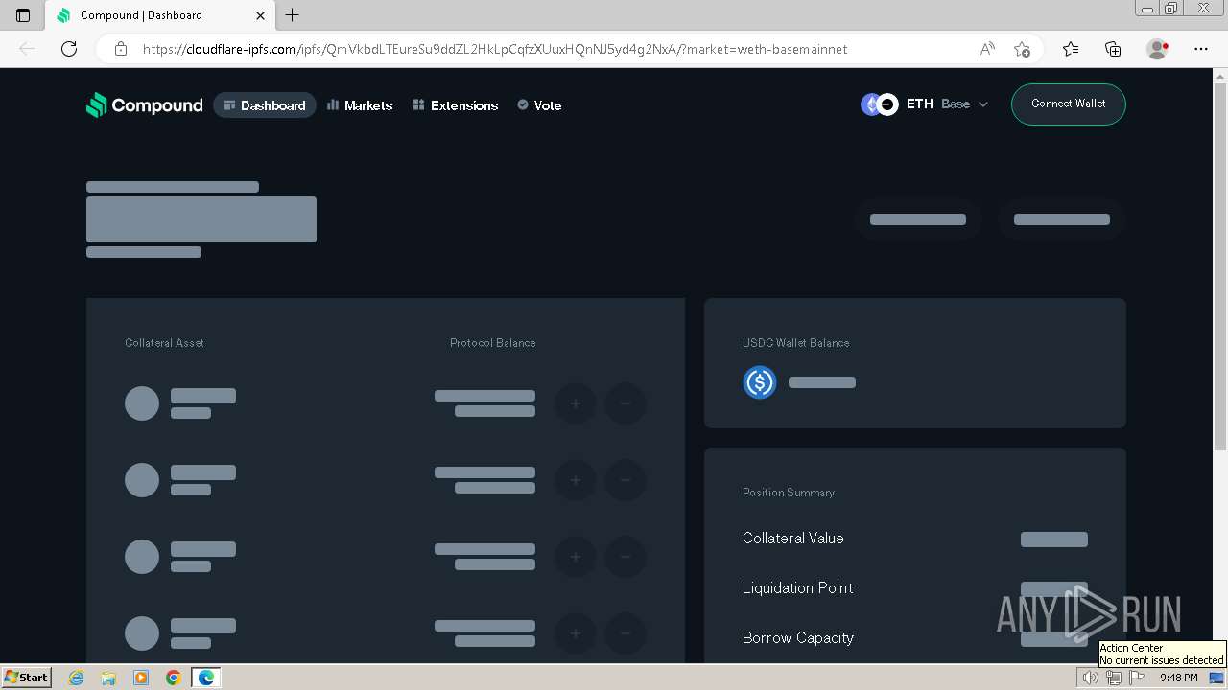Open the Markets page
The height and width of the screenshot is (690, 1228).
(360, 105)
